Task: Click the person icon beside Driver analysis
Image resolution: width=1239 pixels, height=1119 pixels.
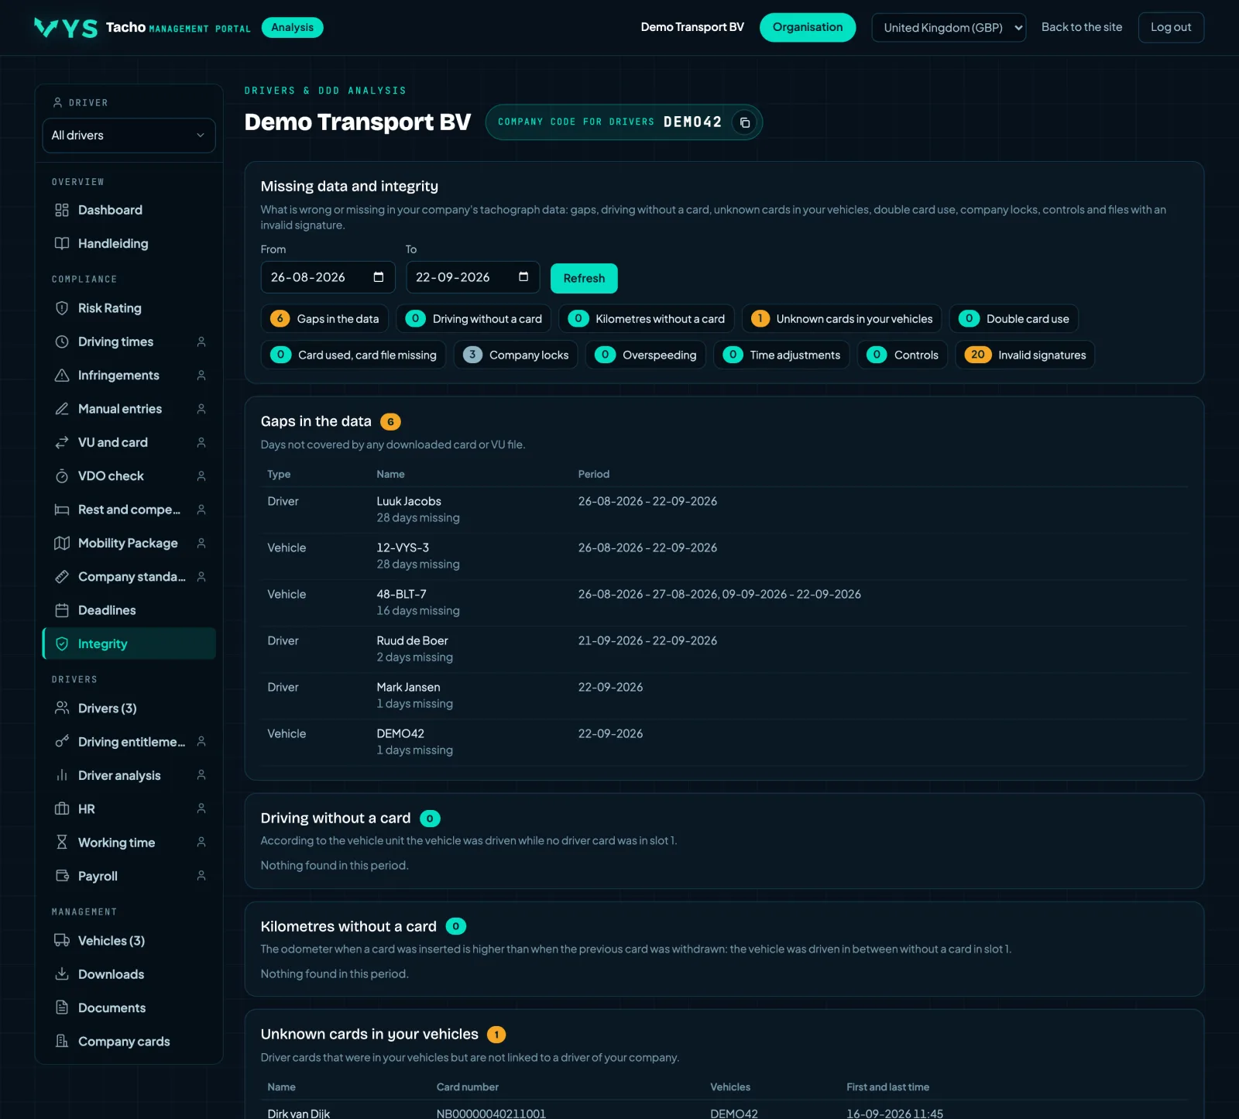Action: pos(201,775)
